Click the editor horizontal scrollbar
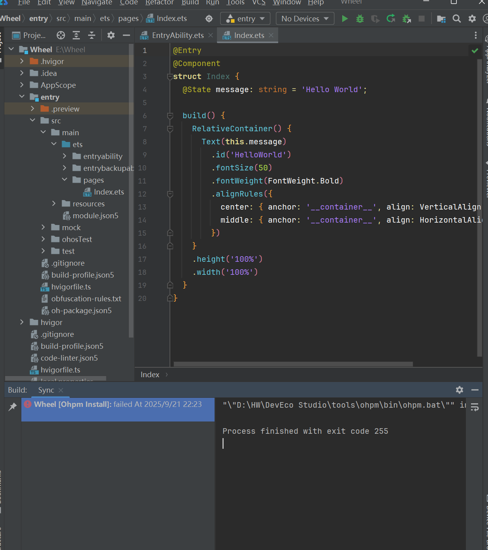 click(293, 364)
